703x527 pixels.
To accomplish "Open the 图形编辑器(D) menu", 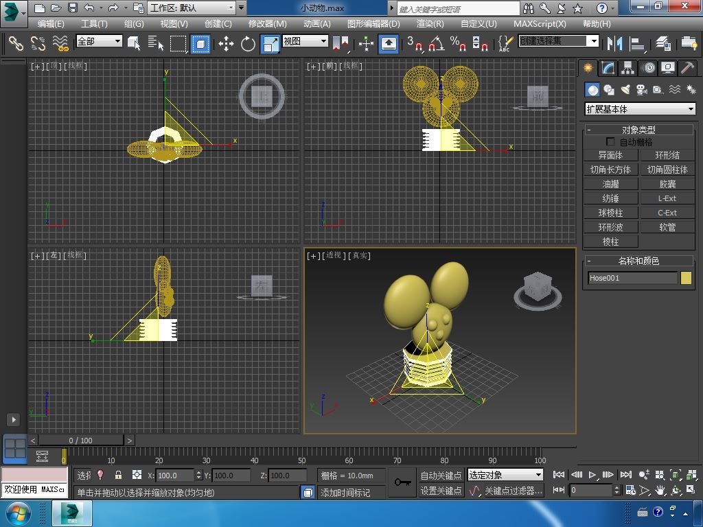I will point(373,24).
